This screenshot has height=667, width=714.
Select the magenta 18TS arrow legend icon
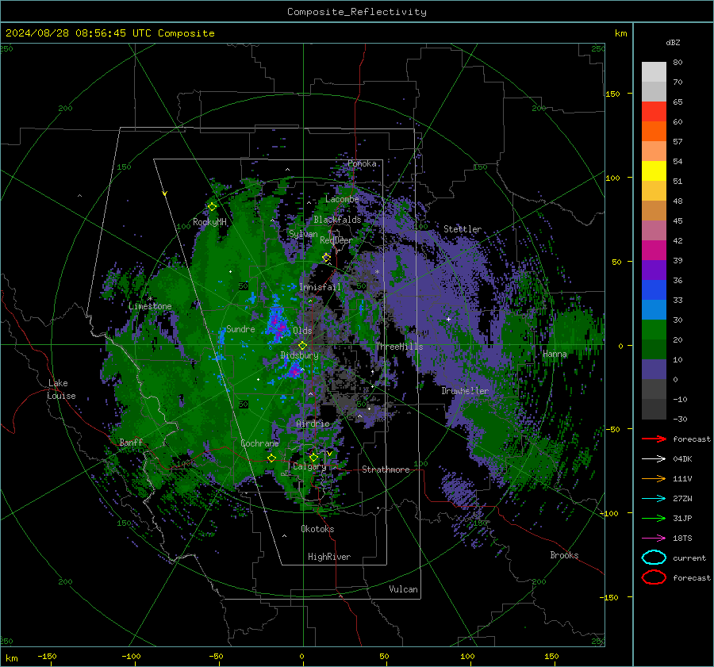pyautogui.click(x=654, y=539)
